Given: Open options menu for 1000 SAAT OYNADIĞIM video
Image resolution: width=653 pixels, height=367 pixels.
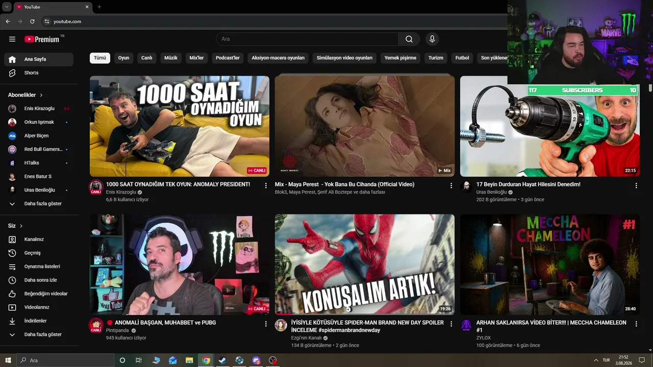Looking at the screenshot, I should tap(266, 186).
